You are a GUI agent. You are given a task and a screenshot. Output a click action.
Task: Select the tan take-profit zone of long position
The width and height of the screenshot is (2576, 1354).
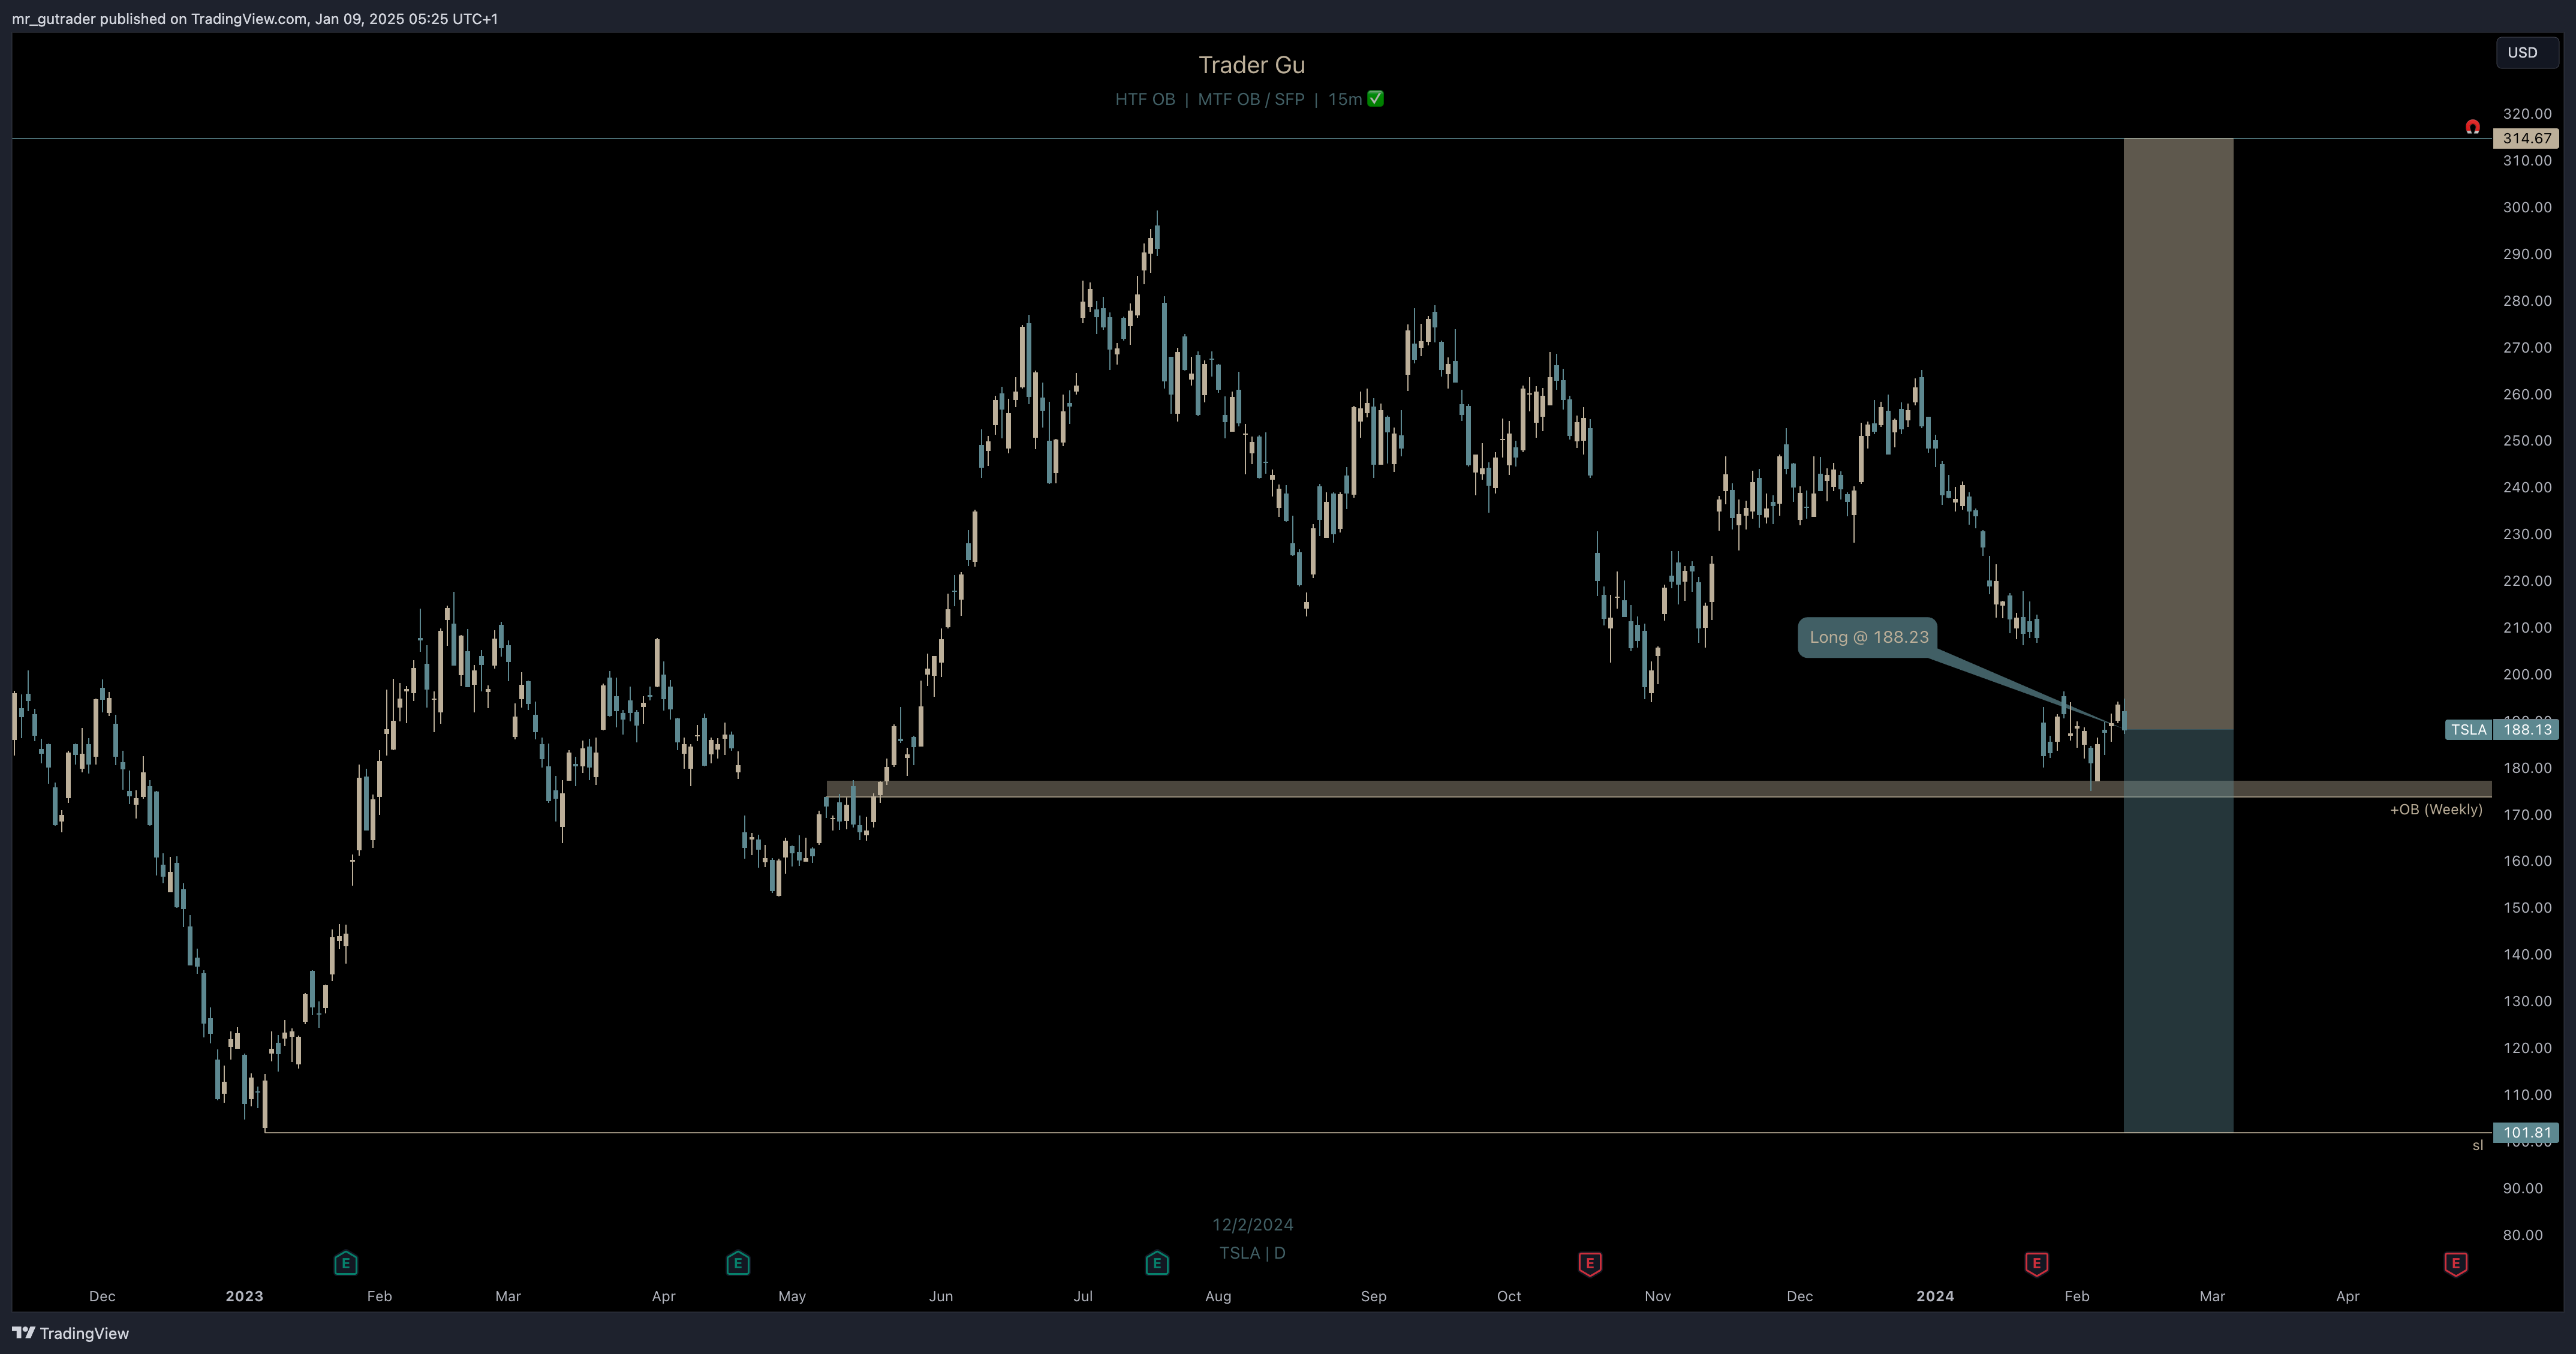[2178, 434]
